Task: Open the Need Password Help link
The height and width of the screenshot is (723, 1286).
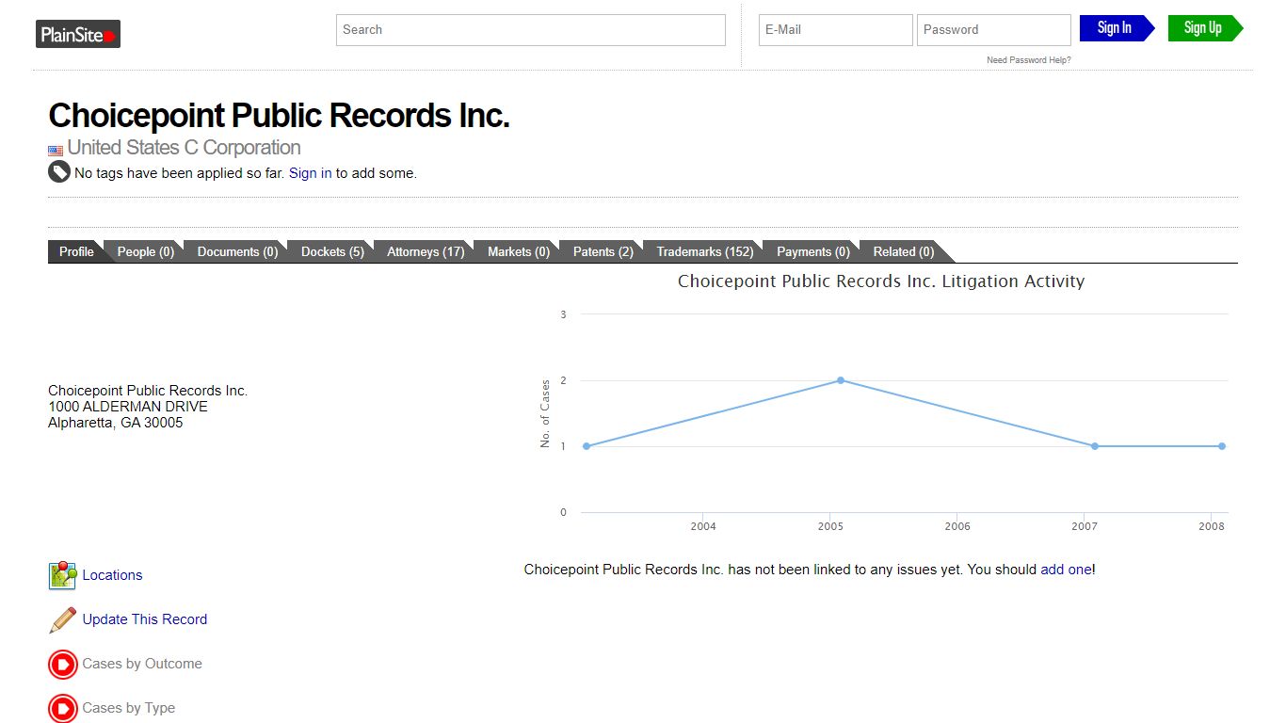Action: click(1028, 60)
